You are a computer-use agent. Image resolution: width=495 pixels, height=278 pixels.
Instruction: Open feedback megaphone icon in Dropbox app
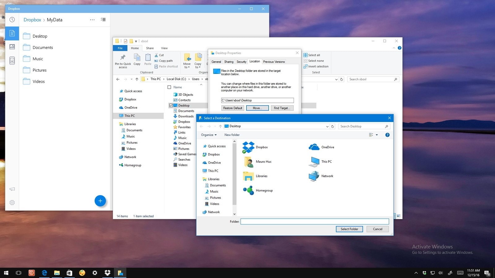point(12,189)
